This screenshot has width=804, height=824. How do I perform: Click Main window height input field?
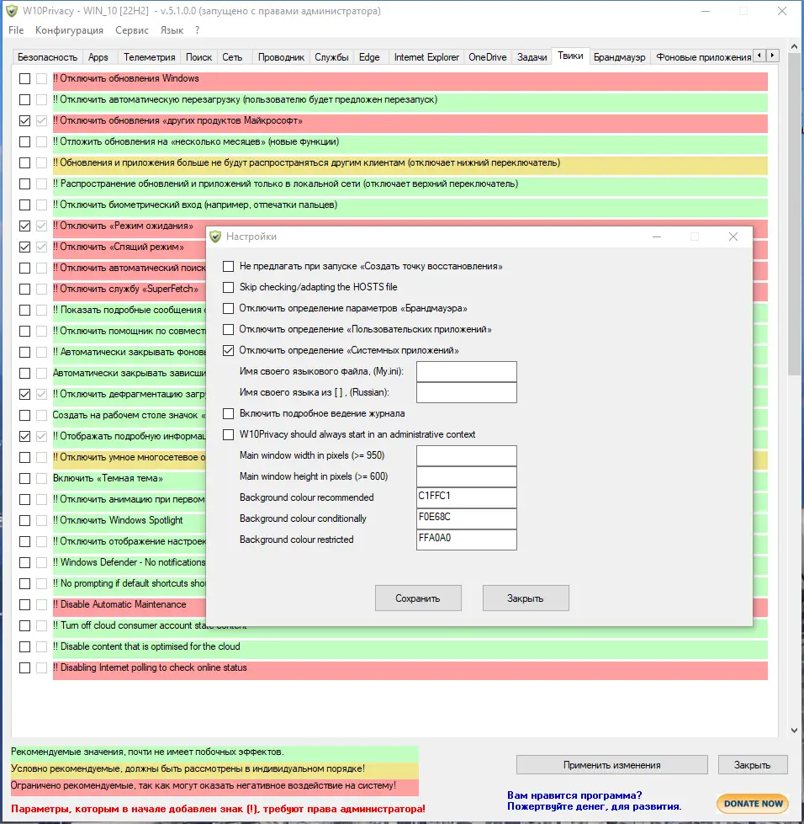pyautogui.click(x=466, y=476)
